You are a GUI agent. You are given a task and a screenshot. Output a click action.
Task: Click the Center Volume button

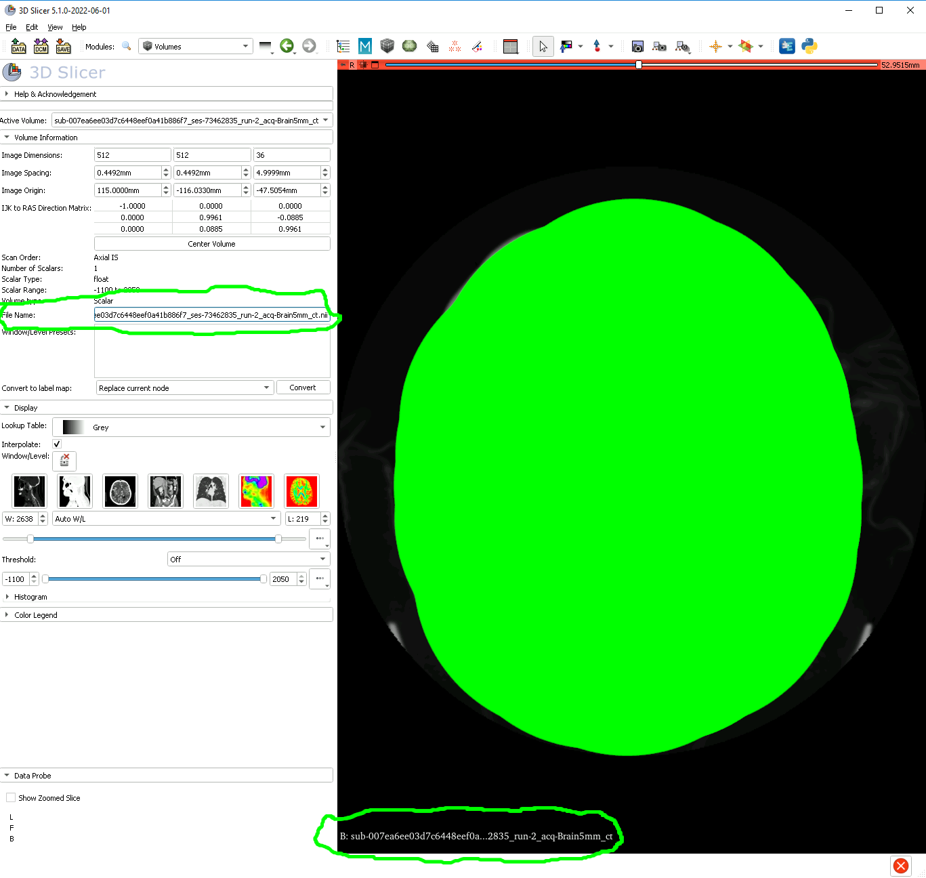[211, 243]
